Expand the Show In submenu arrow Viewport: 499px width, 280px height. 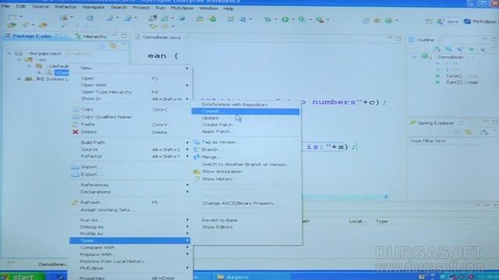pos(187,99)
